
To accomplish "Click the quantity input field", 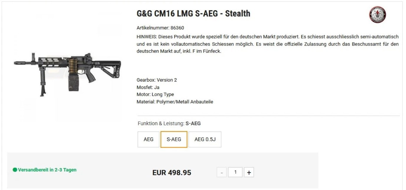I will [x=235, y=172].
